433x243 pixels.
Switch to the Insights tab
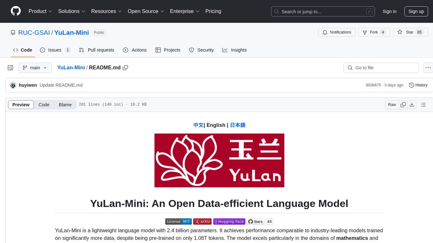(235, 50)
